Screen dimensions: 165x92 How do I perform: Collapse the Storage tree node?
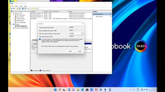pyautogui.click(x=12, y=24)
